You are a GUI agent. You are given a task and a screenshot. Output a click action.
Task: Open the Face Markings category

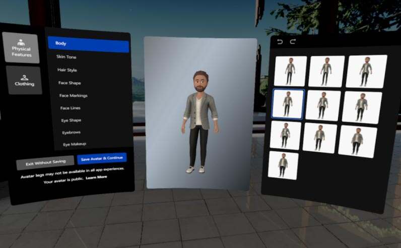pyautogui.click(x=74, y=95)
